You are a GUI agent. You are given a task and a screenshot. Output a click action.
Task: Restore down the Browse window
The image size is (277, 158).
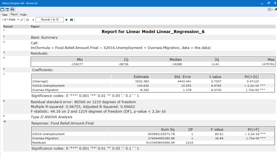[269, 3]
